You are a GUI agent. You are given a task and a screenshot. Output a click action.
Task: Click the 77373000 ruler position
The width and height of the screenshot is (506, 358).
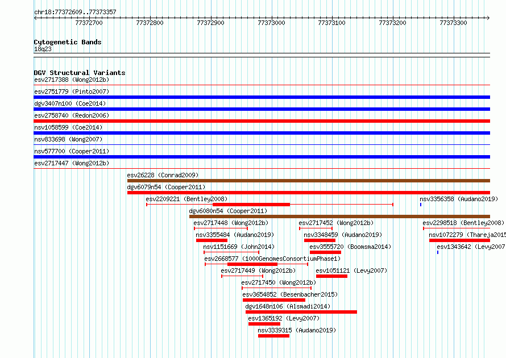pyautogui.click(x=271, y=23)
